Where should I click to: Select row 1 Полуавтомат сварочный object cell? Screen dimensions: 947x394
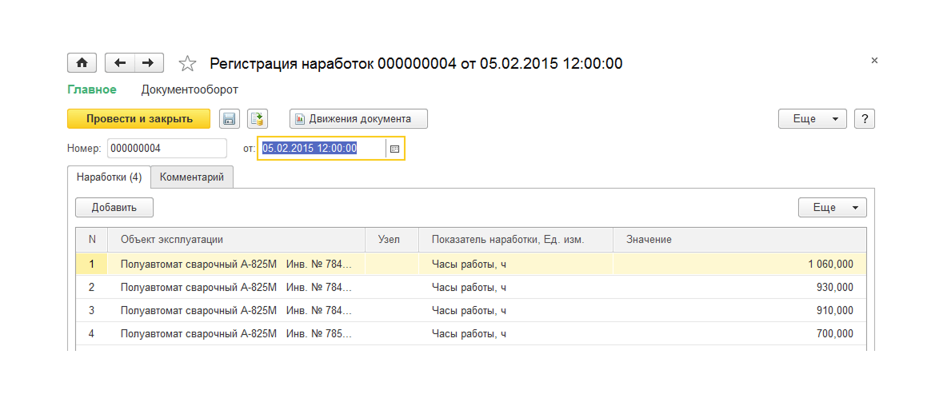(x=237, y=264)
